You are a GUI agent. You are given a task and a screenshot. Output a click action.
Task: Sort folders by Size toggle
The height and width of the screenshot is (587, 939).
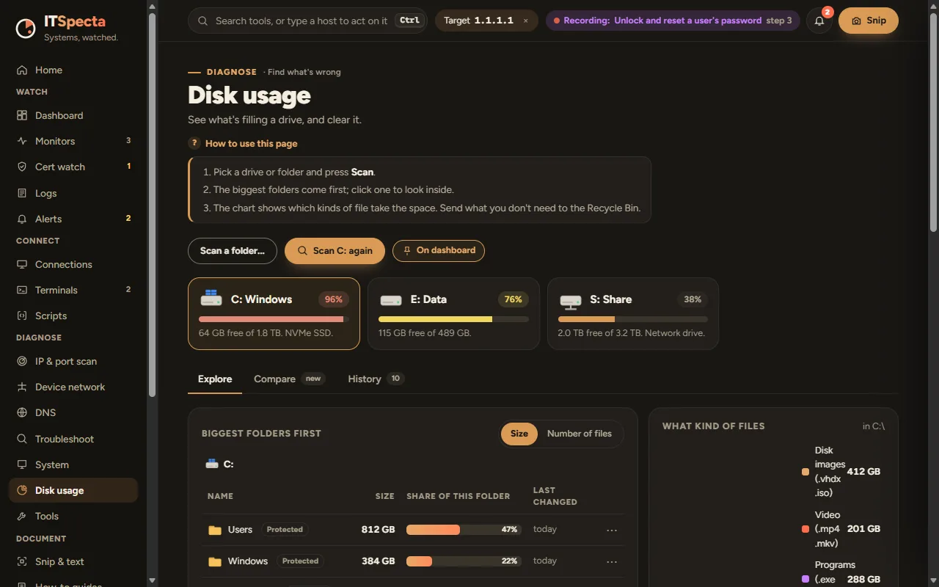(x=519, y=434)
